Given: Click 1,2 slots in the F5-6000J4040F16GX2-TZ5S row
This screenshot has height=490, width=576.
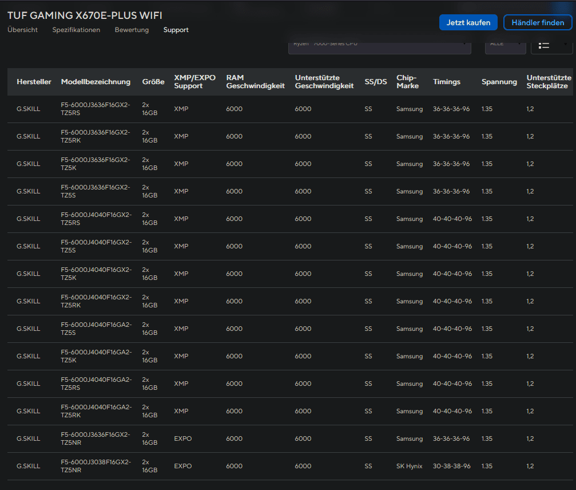Looking at the screenshot, I should click(x=530, y=246).
